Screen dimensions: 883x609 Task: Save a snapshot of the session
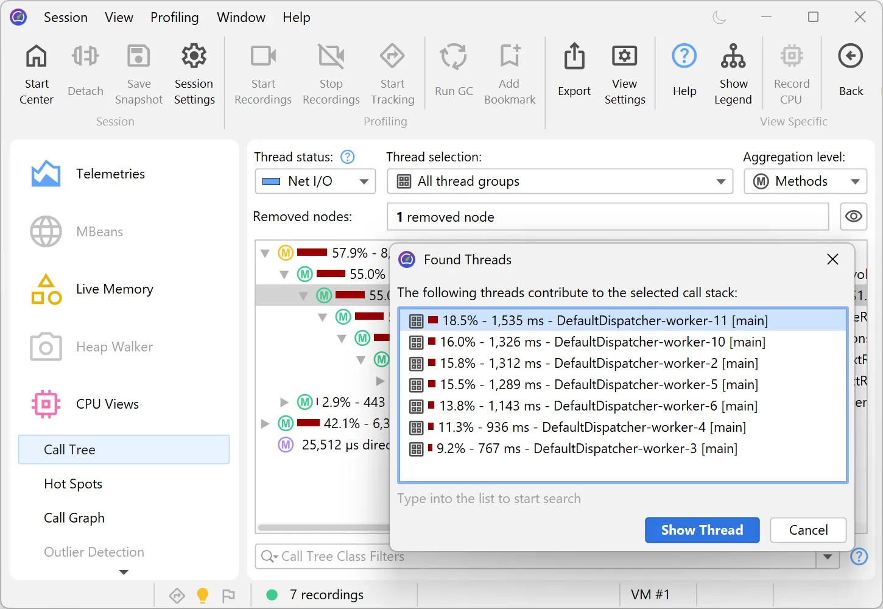click(x=138, y=73)
